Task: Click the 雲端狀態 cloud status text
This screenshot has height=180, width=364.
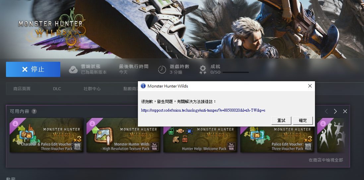Action: (91, 66)
